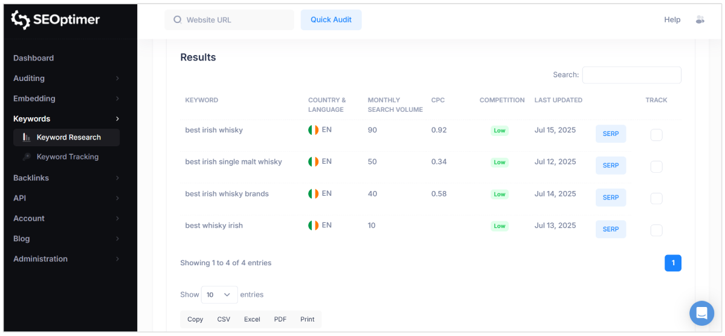Go to Dashboard in the sidebar
Screen dimensions: 725x336
(x=34, y=58)
